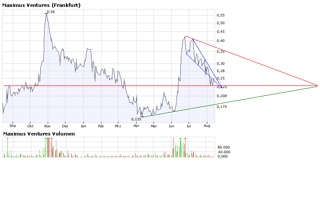The width and height of the screenshot is (320, 205).
Task: Select the 0,40 y-axis label
Action: 221,41
